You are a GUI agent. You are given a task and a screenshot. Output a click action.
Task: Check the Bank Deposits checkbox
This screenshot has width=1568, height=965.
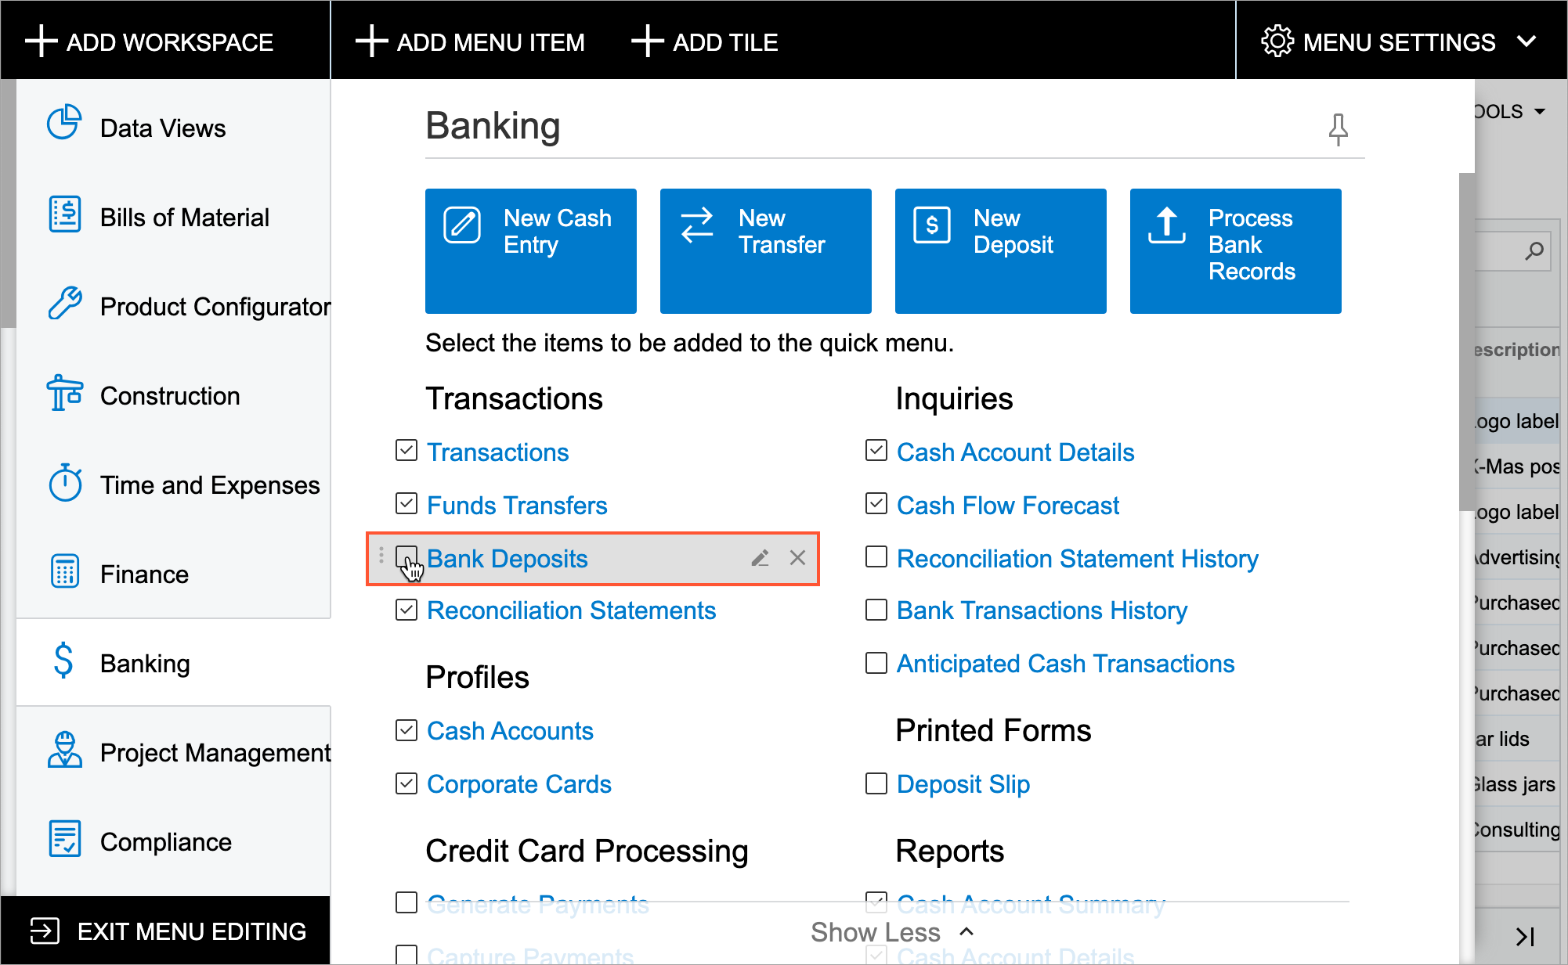(406, 557)
